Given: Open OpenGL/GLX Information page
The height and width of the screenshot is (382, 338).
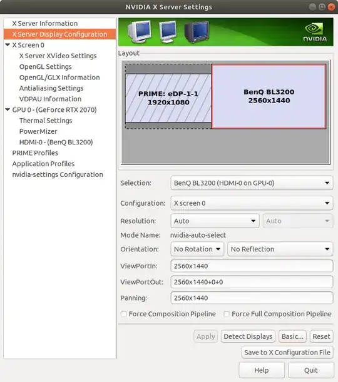Looking at the screenshot, I should (59, 78).
